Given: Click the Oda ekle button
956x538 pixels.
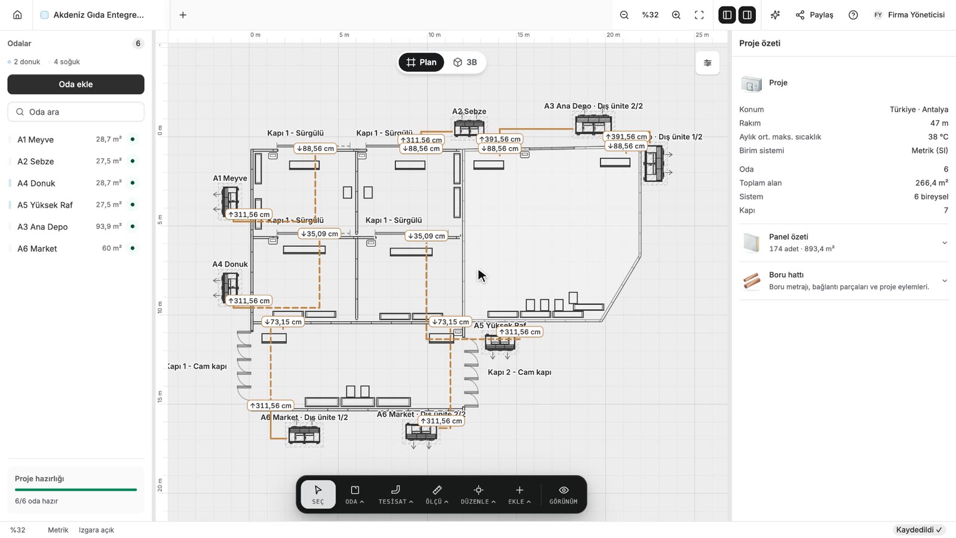Looking at the screenshot, I should click(x=76, y=84).
